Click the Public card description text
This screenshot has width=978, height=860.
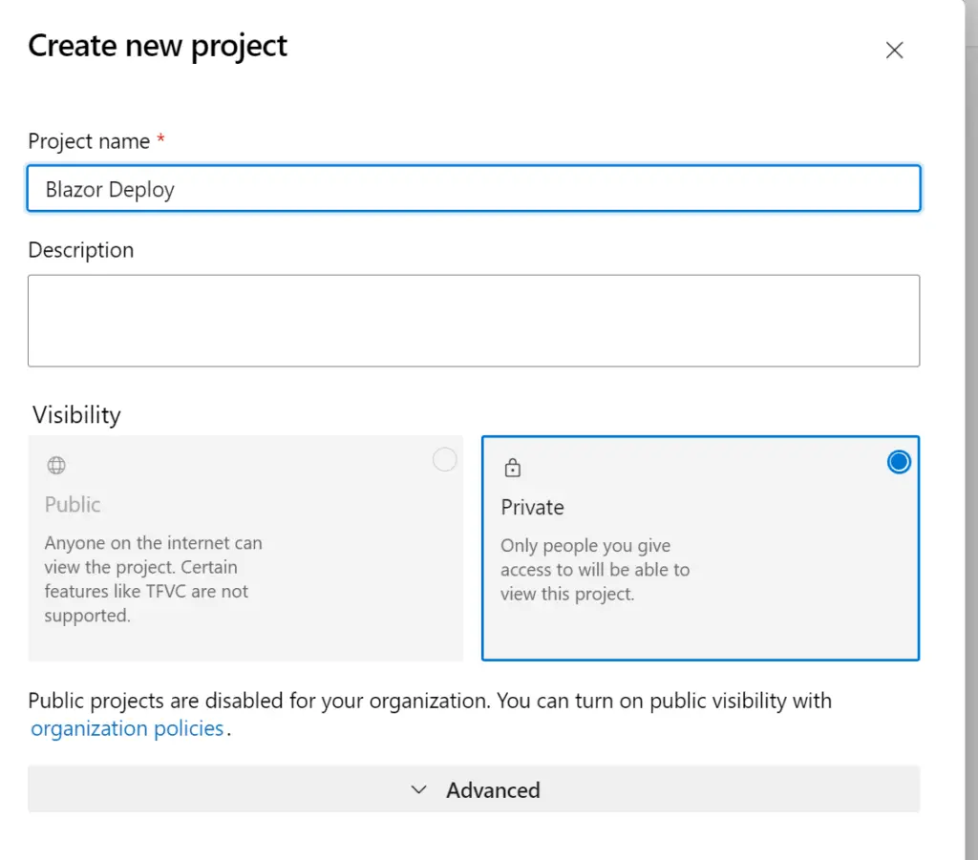tap(153, 579)
